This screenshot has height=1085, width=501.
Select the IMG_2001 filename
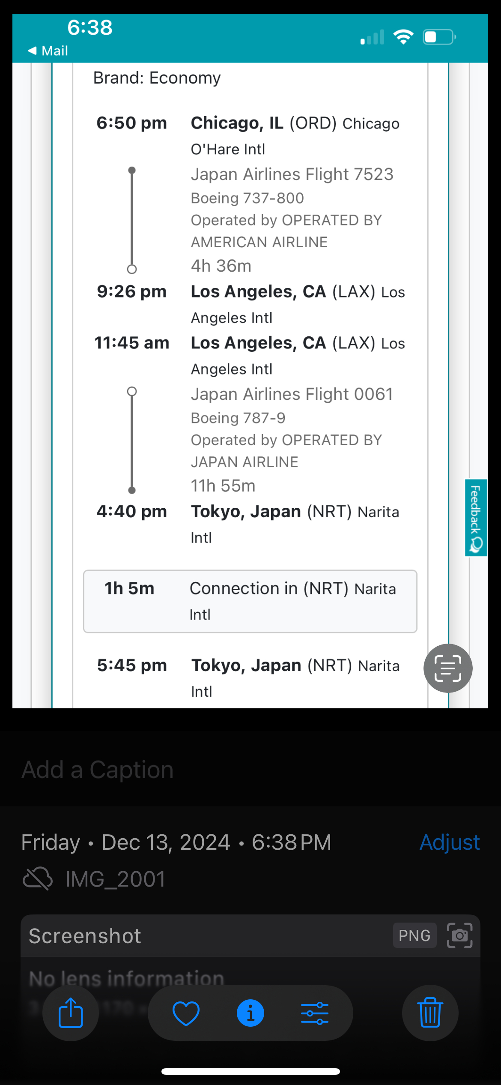(115, 879)
